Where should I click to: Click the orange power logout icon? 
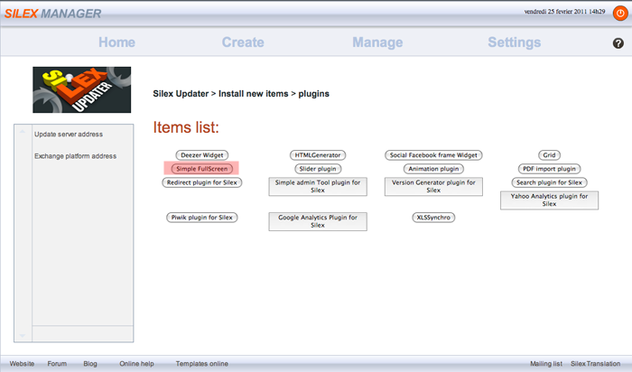point(620,14)
